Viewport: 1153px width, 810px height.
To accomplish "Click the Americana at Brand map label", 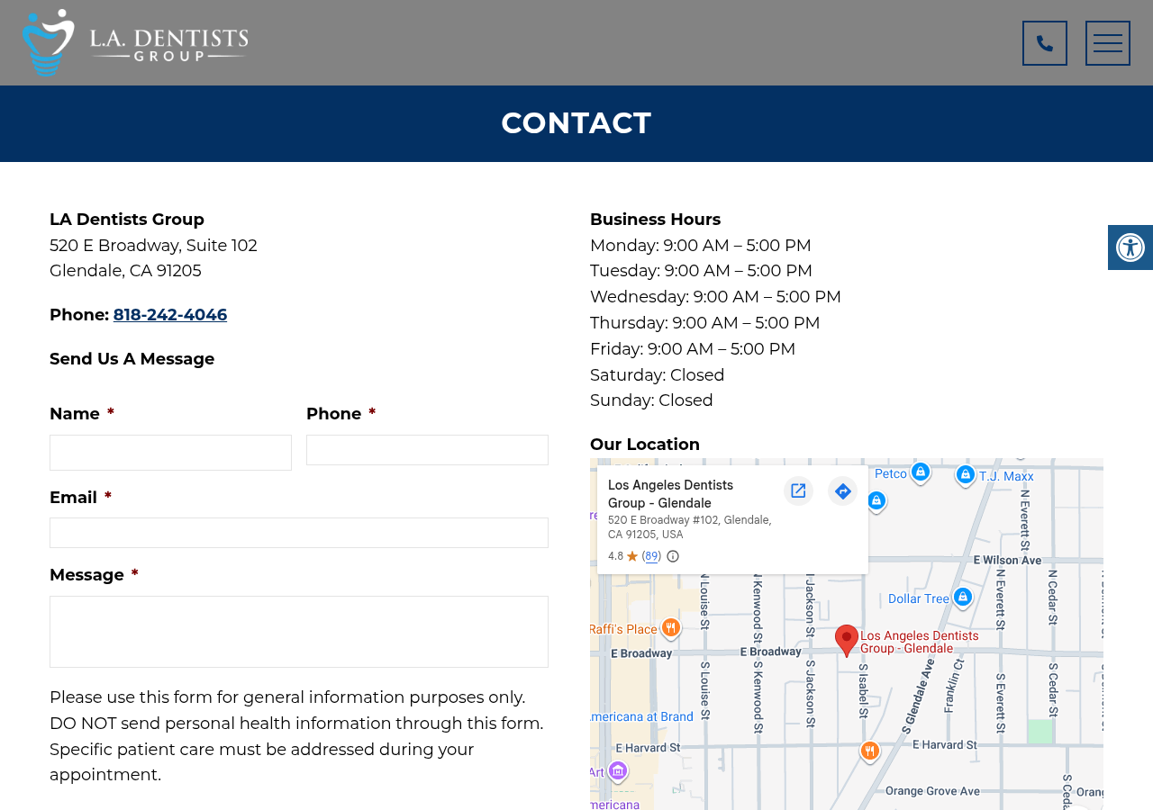I will tap(641, 716).
